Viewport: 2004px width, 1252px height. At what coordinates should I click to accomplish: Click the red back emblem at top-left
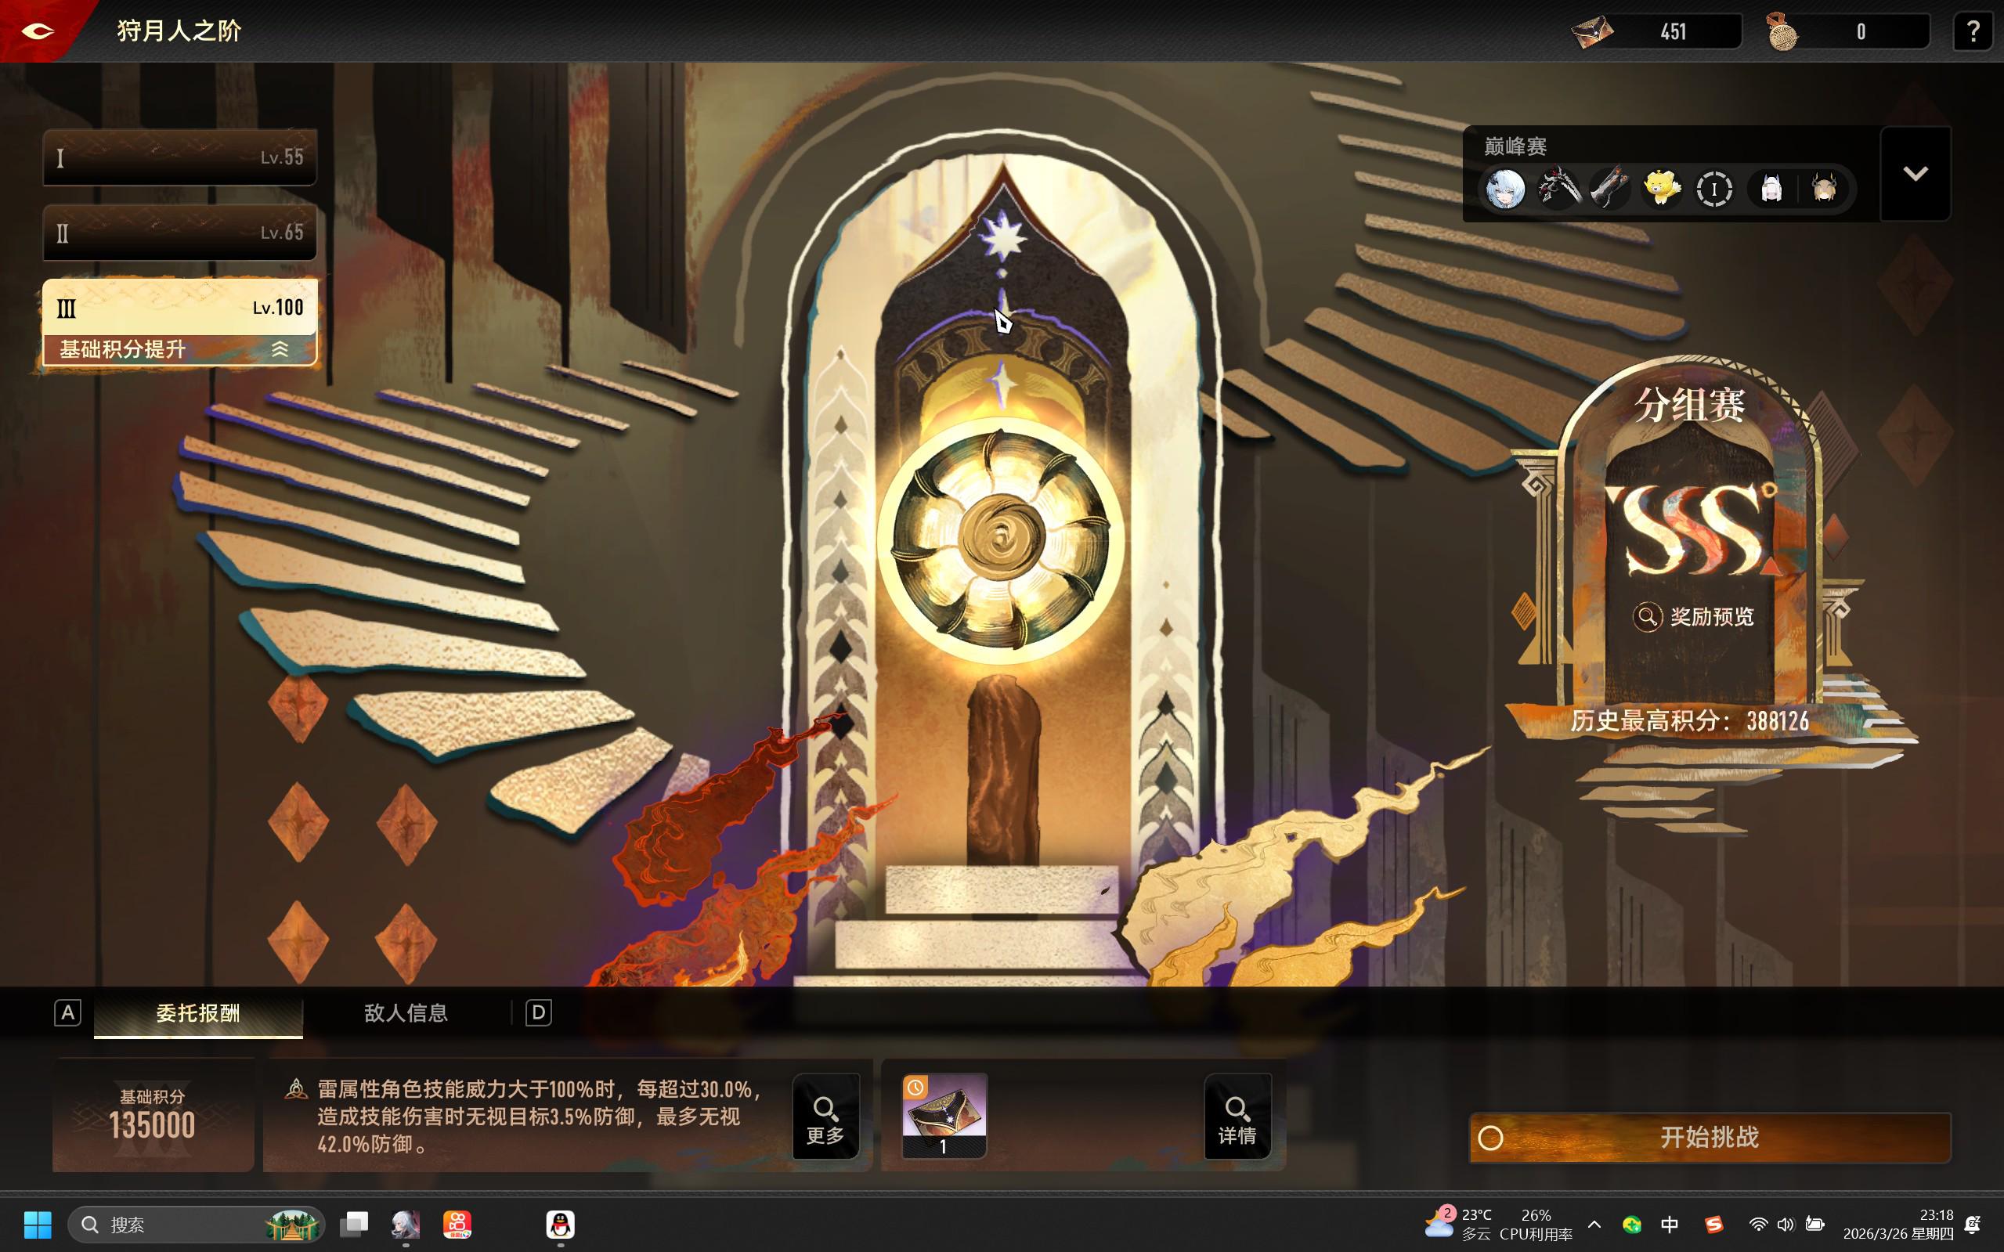[38, 31]
